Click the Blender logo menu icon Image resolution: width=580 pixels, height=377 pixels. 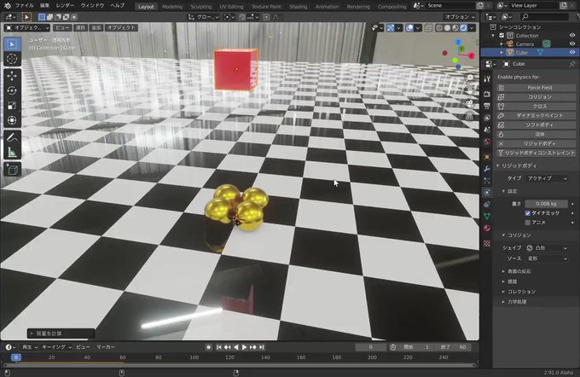point(7,6)
